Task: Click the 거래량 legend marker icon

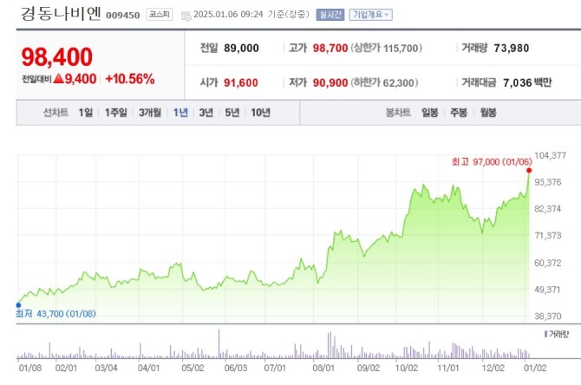Action: click(x=545, y=334)
